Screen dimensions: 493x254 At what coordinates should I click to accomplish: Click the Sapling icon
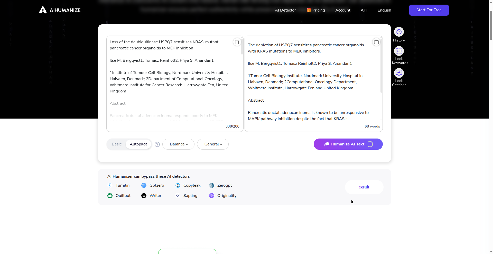[x=178, y=196]
